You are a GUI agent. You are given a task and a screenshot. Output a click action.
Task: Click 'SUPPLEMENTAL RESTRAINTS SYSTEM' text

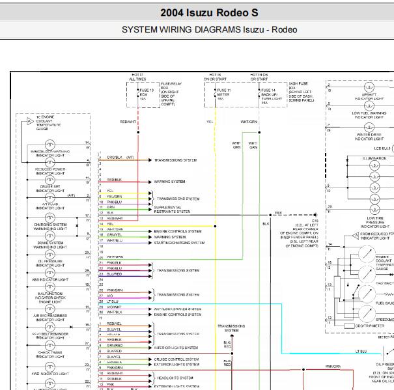(x=172, y=209)
